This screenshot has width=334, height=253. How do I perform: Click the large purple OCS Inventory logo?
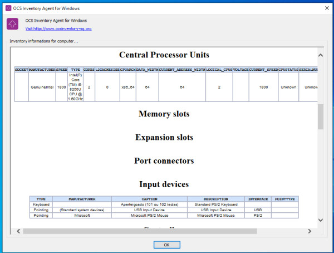pos(12,23)
